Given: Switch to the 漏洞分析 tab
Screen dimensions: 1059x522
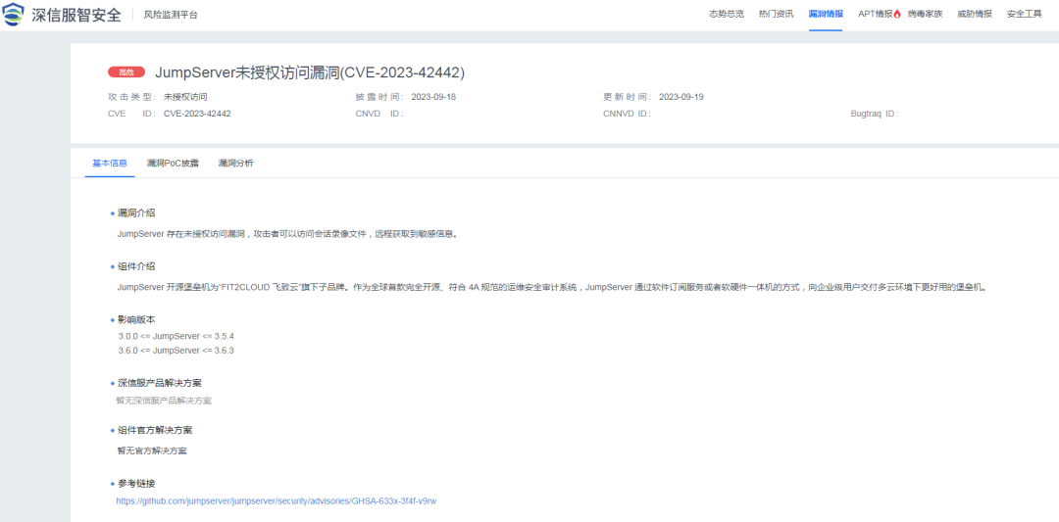Looking at the screenshot, I should (235, 164).
